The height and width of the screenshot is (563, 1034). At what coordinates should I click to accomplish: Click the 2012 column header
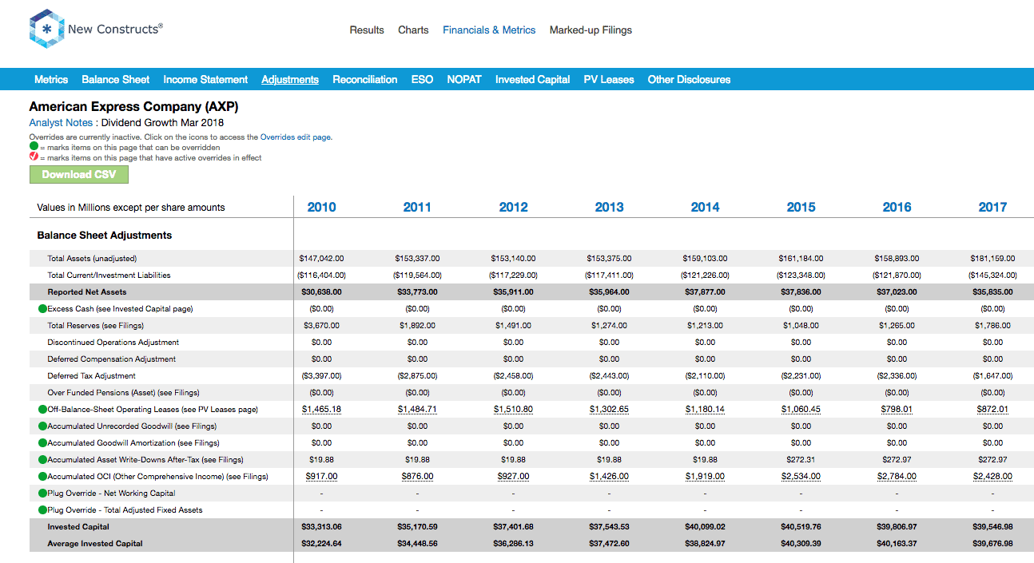[513, 208]
